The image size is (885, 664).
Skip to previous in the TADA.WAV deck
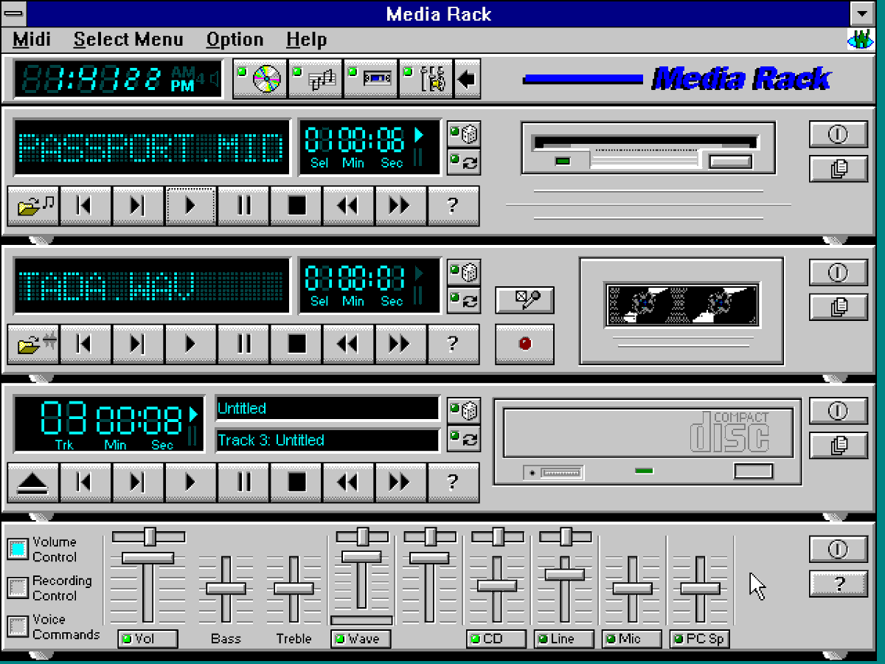86,344
